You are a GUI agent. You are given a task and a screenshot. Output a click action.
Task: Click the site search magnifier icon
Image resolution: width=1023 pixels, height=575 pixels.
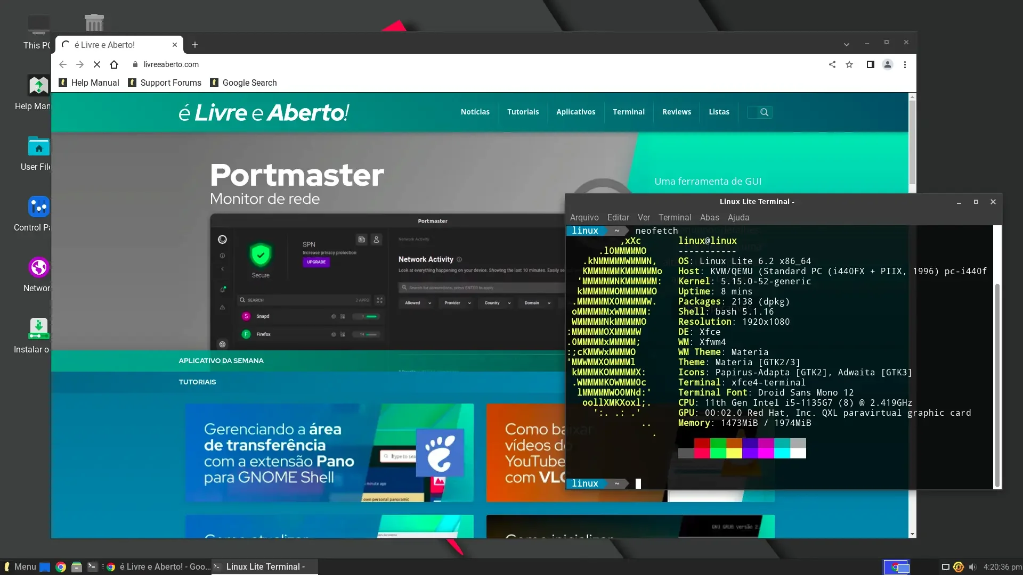click(764, 112)
